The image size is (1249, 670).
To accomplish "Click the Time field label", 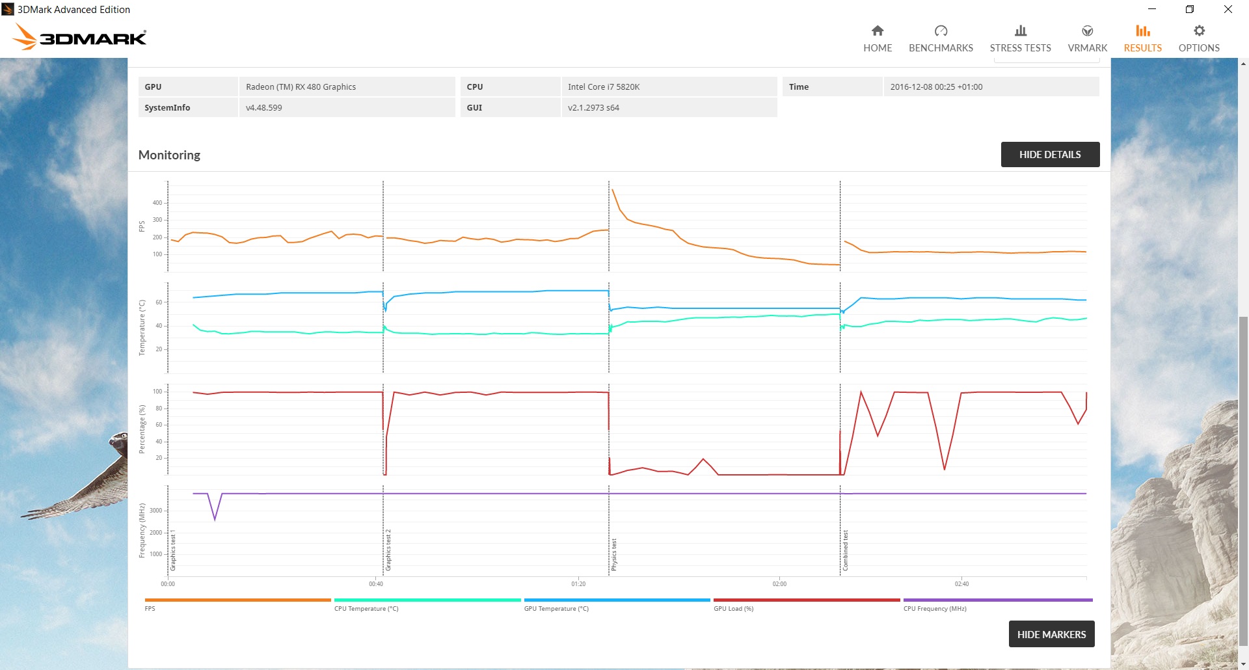I will (x=799, y=87).
